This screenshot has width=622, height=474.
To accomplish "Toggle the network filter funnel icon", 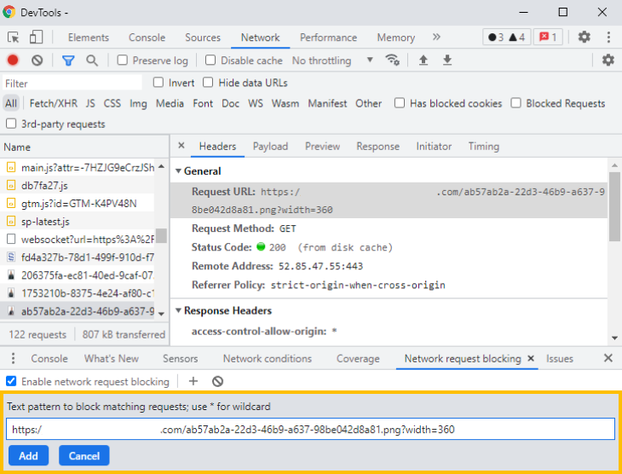I will pyautogui.click(x=68, y=61).
